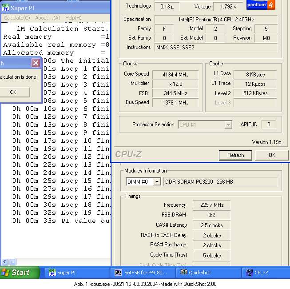This screenshot has width=290, height=289.
Task: Open the Calculate(C) menu in Super PI
Action: pos(17,18)
